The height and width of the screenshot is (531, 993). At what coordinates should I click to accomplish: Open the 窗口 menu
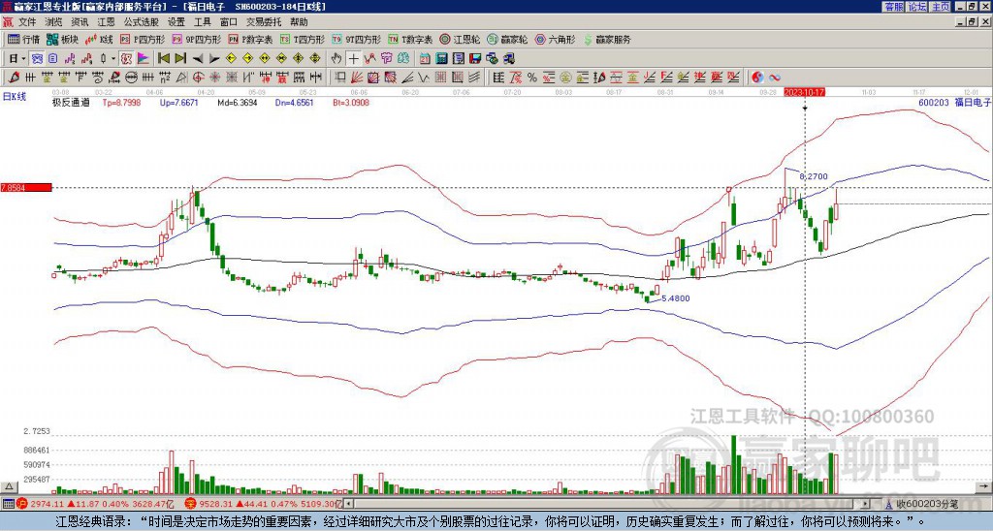coord(229,22)
